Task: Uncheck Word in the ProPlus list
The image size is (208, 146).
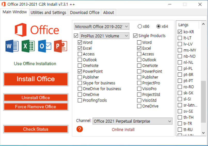Action: click(80, 42)
